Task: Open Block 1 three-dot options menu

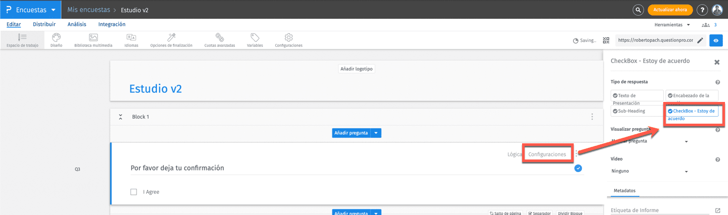Action: click(x=592, y=117)
